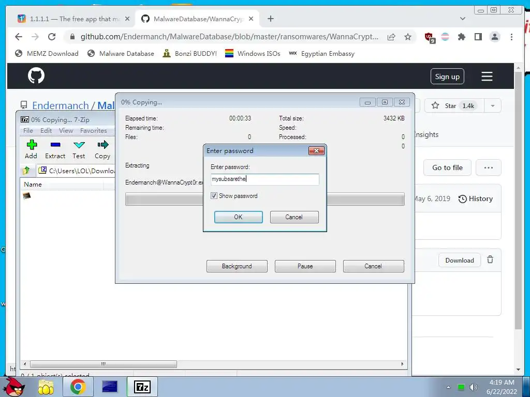Open the Chrome profile avatar
530x397 pixels.
tap(495, 37)
